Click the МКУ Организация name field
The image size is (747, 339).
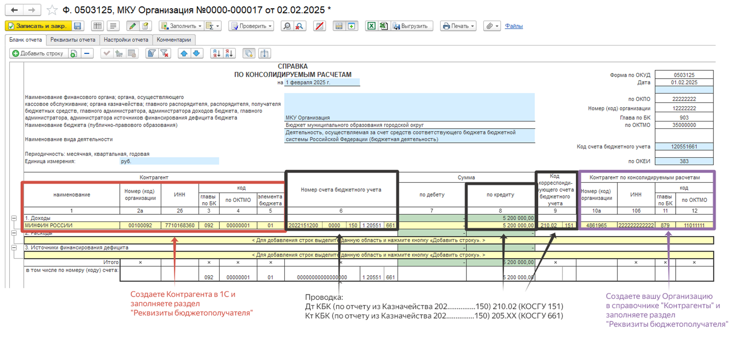coord(410,107)
